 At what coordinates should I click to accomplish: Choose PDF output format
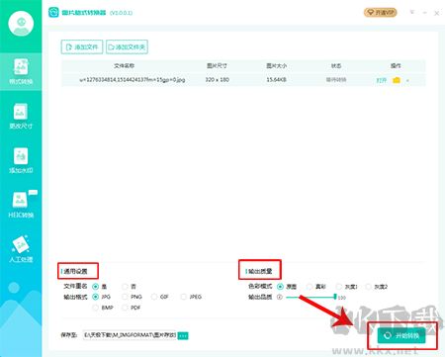(x=132, y=308)
